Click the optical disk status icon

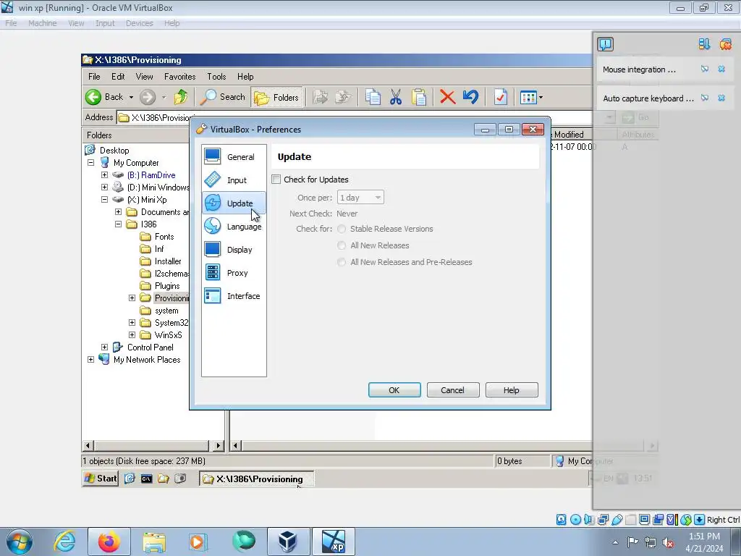pos(575,520)
